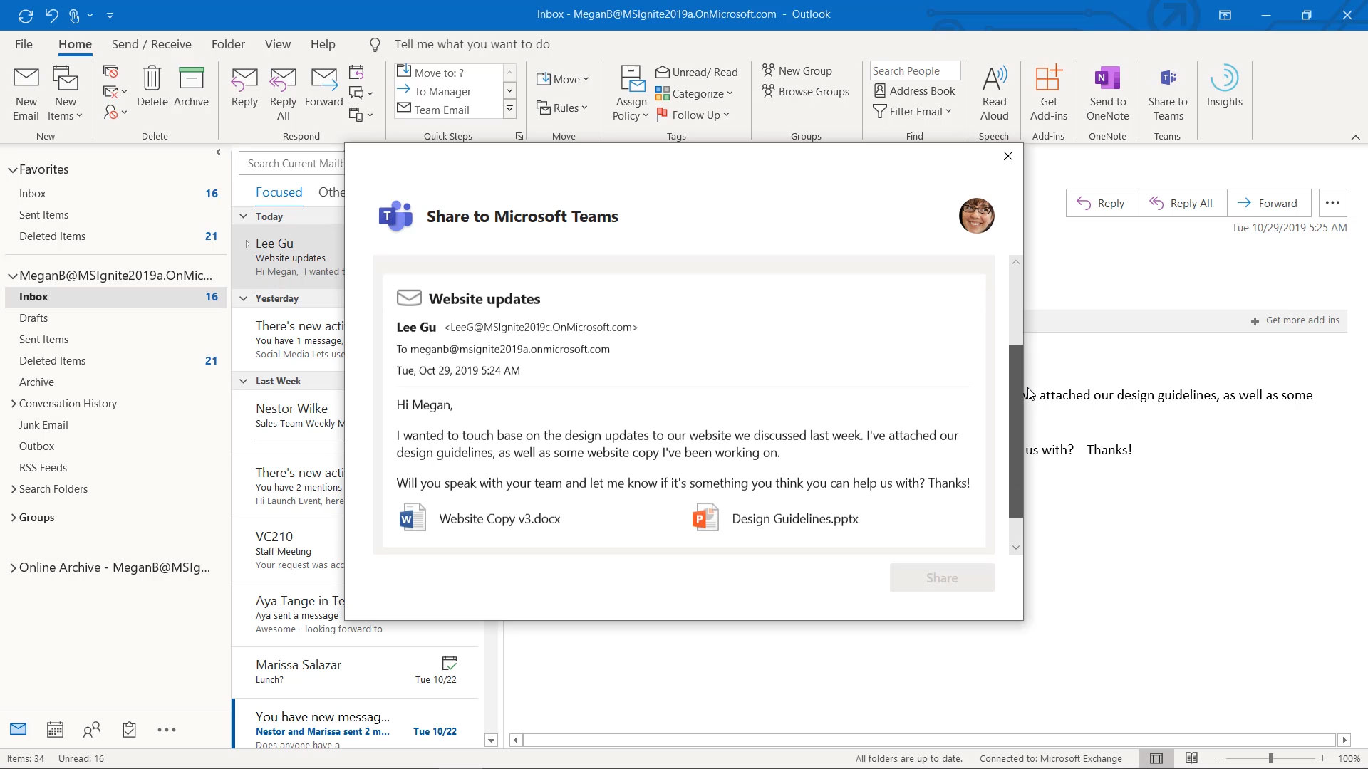Click Get more add-ins link
This screenshot has width=1368, height=769.
(x=1295, y=320)
